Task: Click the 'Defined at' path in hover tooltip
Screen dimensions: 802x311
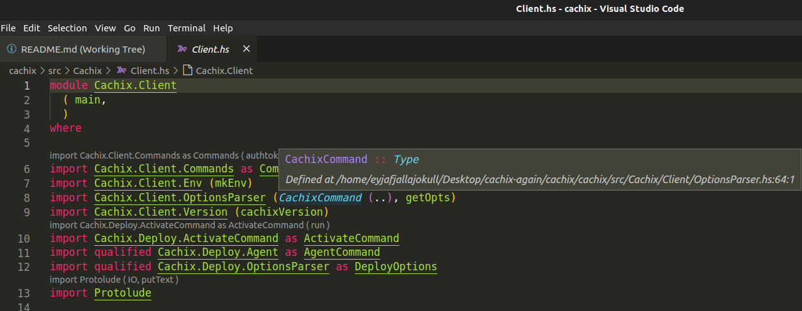Action: coord(541,179)
